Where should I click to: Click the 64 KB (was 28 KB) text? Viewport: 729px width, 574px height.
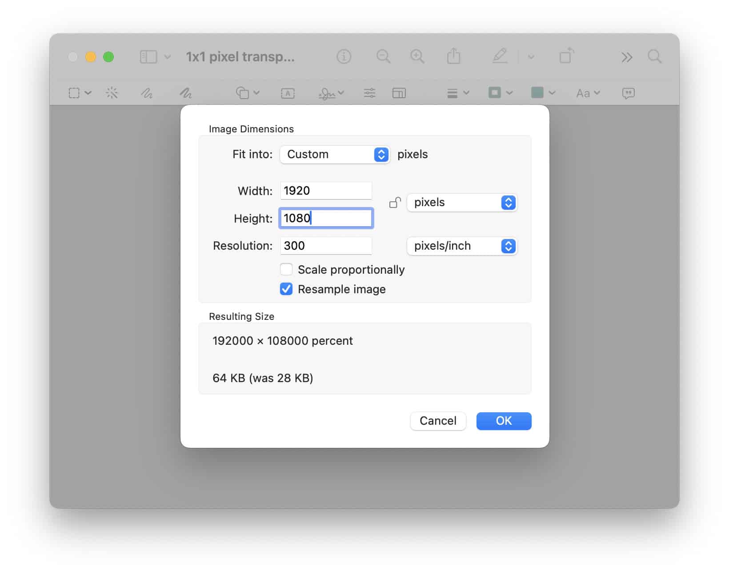(x=263, y=378)
